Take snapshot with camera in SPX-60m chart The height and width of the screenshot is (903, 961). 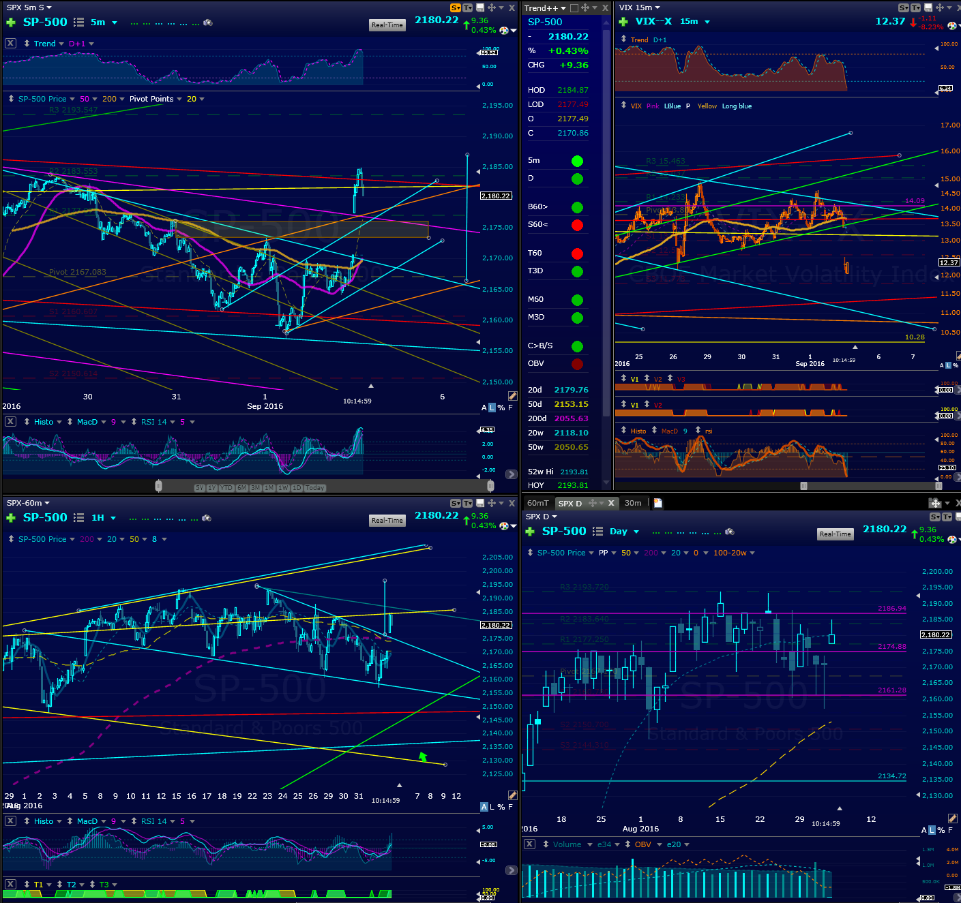[x=207, y=518]
